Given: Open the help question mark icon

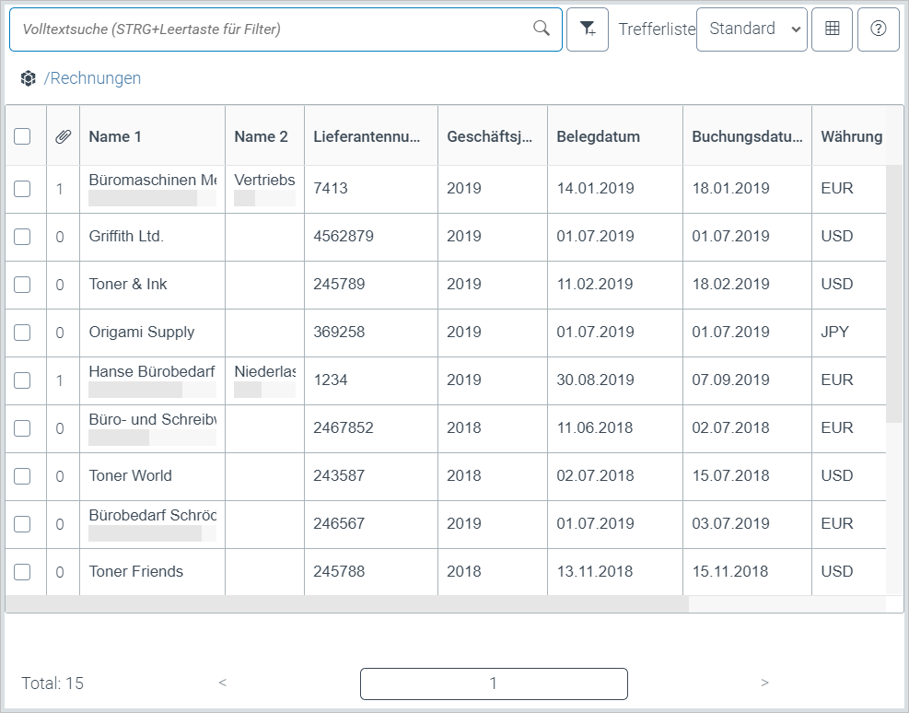Looking at the screenshot, I should pos(879,29).
